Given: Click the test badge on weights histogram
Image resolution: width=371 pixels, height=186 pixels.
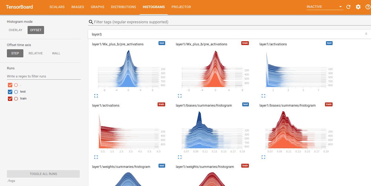Looking at the screenshot, I should pos(162,166).
